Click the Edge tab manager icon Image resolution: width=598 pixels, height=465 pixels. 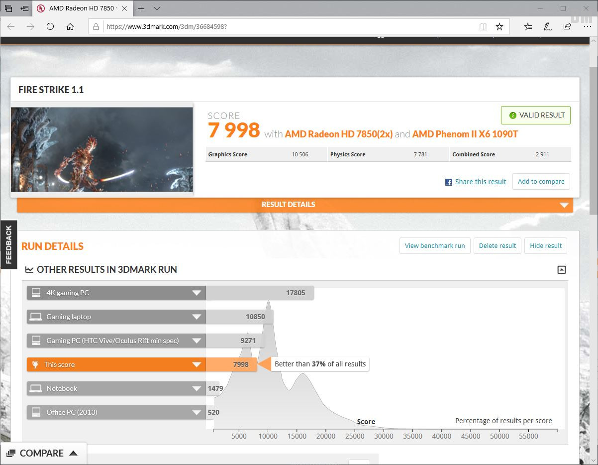point(8,8)
